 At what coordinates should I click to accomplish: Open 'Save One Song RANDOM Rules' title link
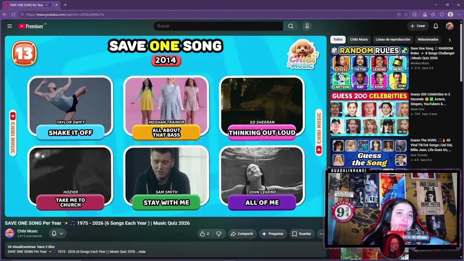pyautogui.click(x=432, y=53)
